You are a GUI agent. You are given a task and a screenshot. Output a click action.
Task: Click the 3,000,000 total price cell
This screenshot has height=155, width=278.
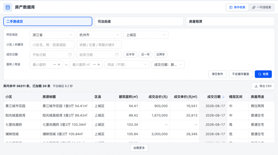coord(155,134)
